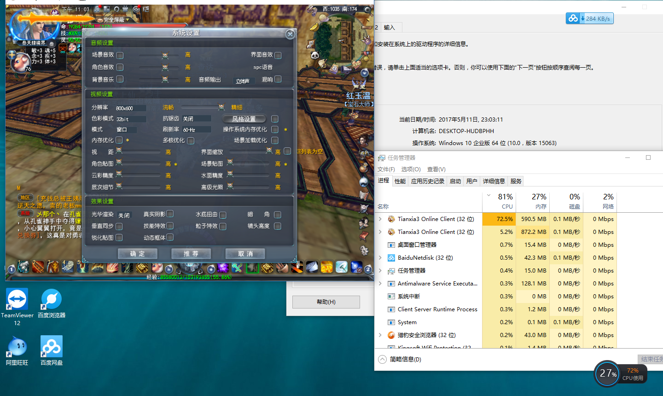
Task: Click the green-bordered skill slot in the hotbar
Action: [252, 267]
